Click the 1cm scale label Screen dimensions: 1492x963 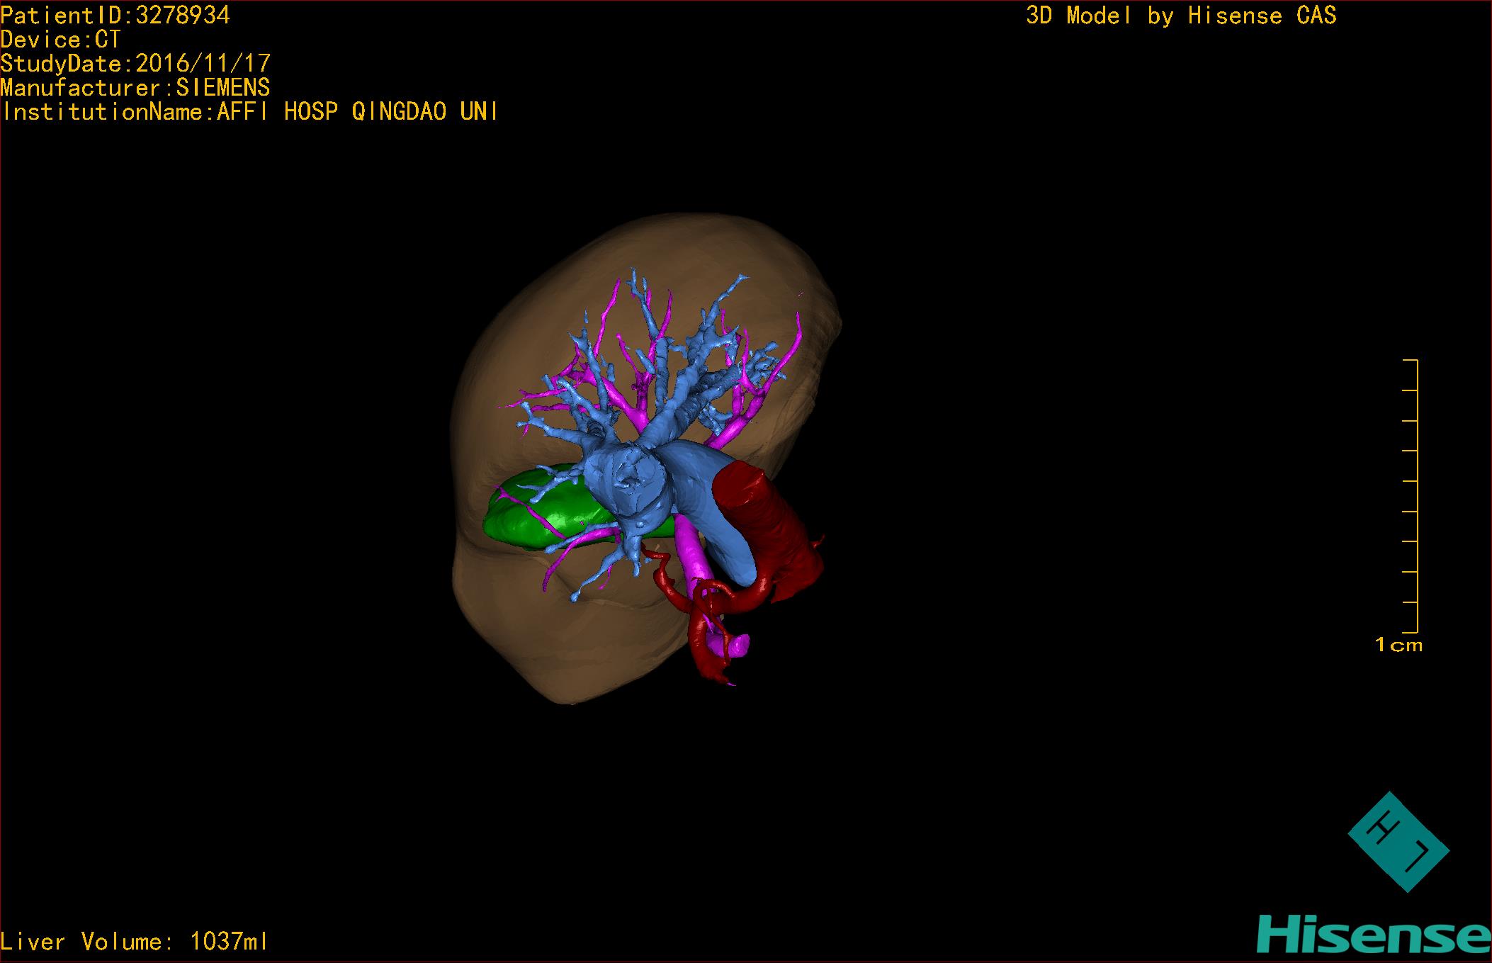[1398, 645]
